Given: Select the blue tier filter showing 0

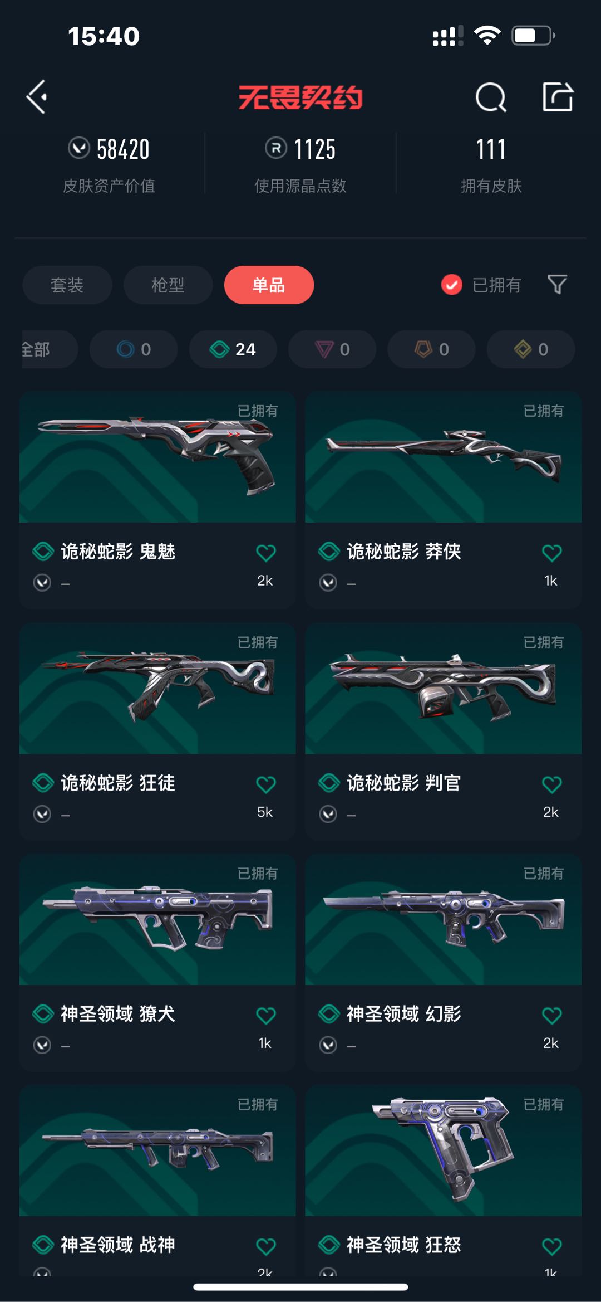Looking at the screenshot, I should point(134,349).
